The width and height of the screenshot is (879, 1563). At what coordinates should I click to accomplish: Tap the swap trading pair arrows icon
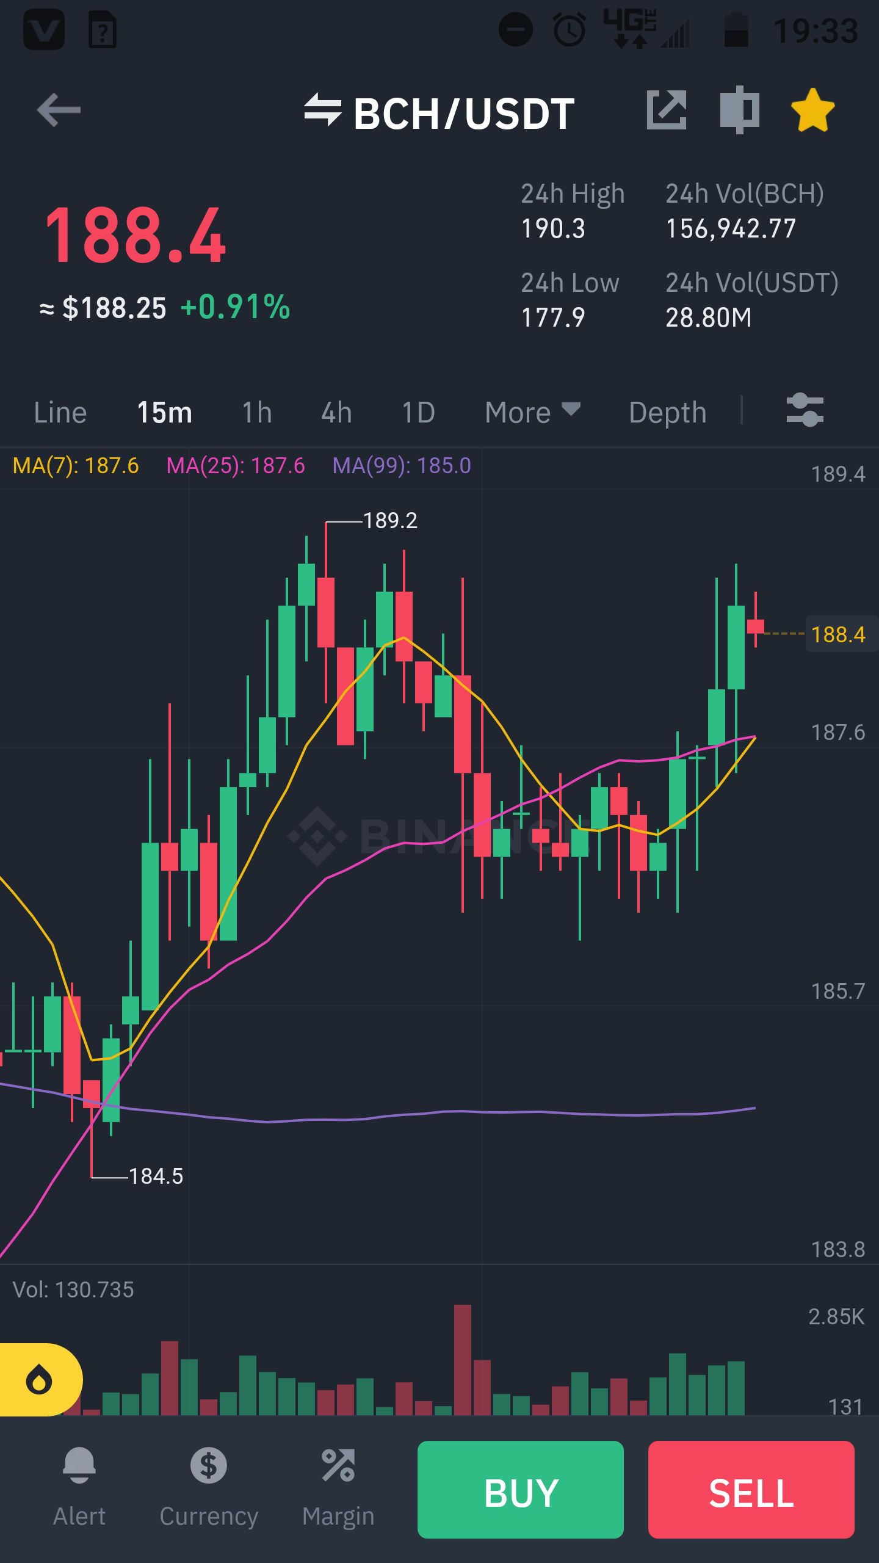coord(322,110)
